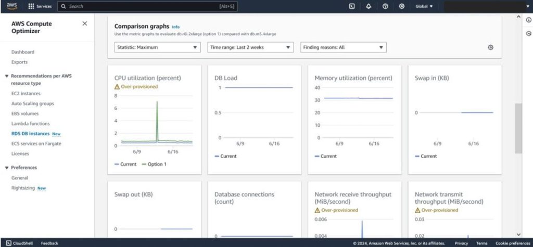Click the Network receive throughput title

coord(353,198)
